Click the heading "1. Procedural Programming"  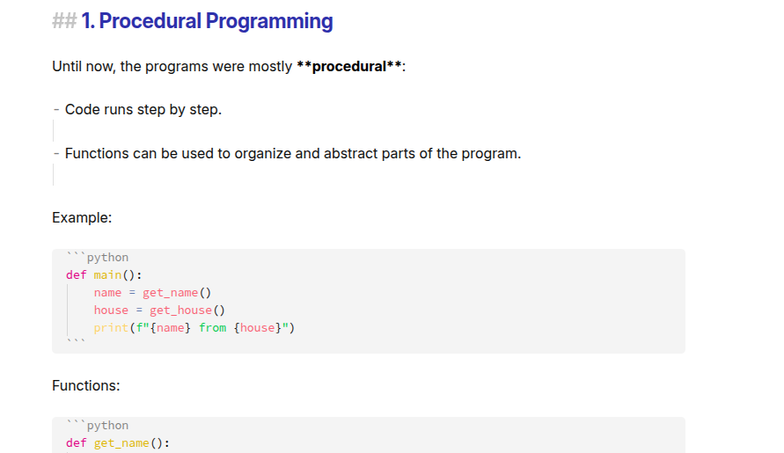[x=207, y=21]
